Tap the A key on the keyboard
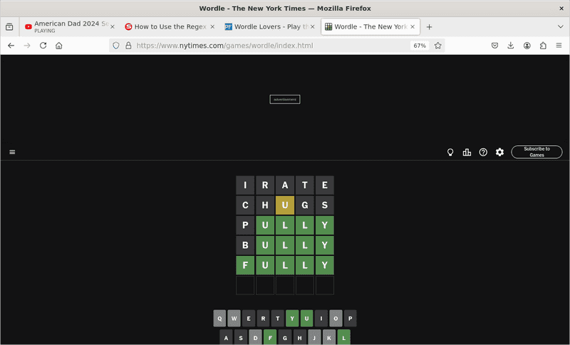 point(226,337)
